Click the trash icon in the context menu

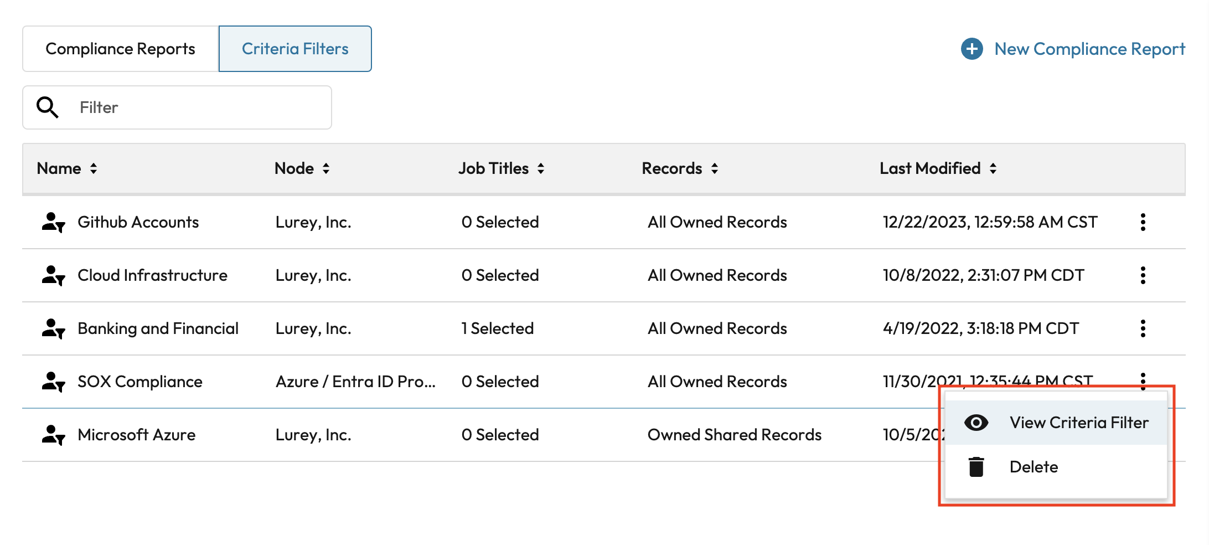pyautogui.click(x=976, y=467)
